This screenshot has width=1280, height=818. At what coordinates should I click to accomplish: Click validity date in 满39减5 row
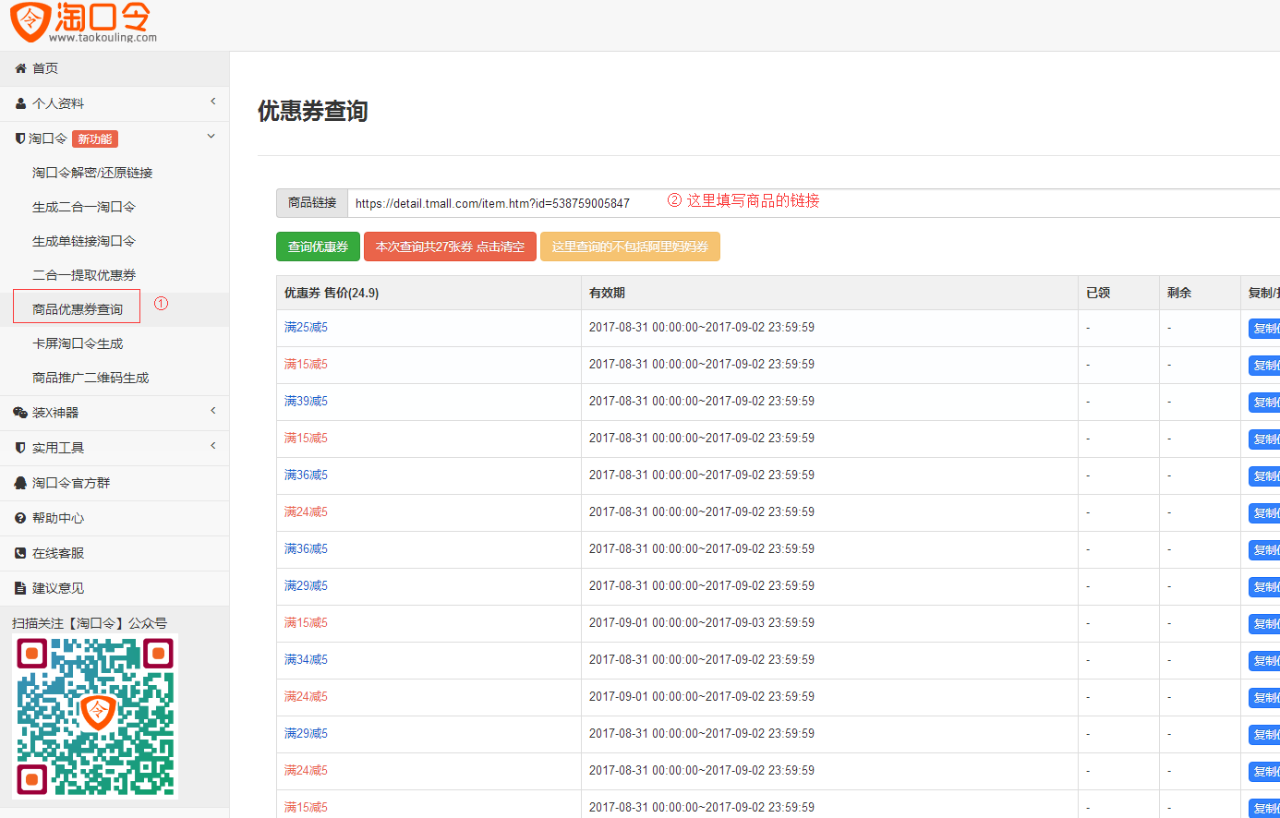(702, 402)
